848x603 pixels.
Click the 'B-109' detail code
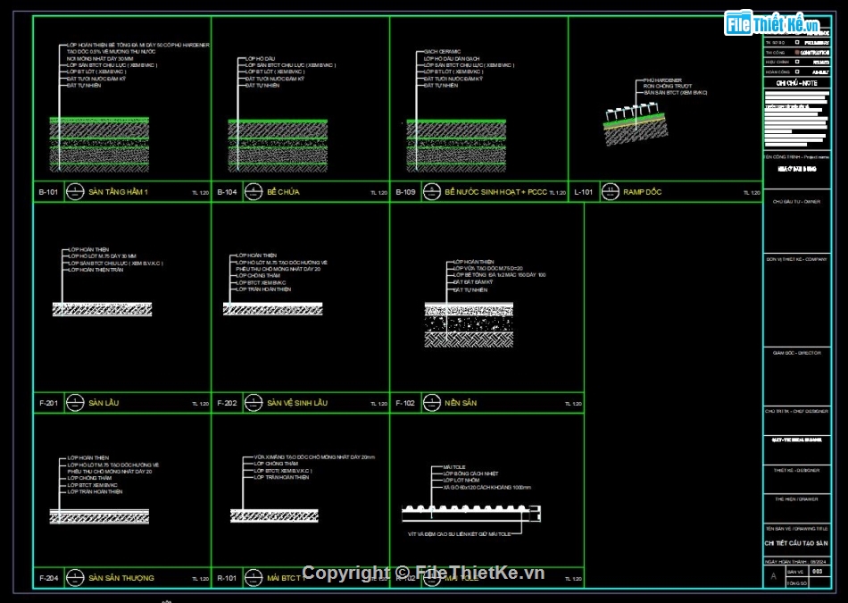click(x=405, y=191)
